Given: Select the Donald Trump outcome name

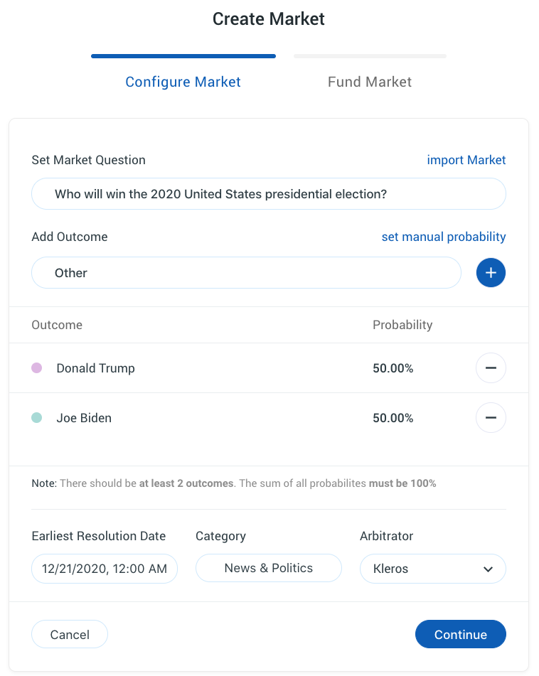Looking at the screenshot, I should coord(95,368).
